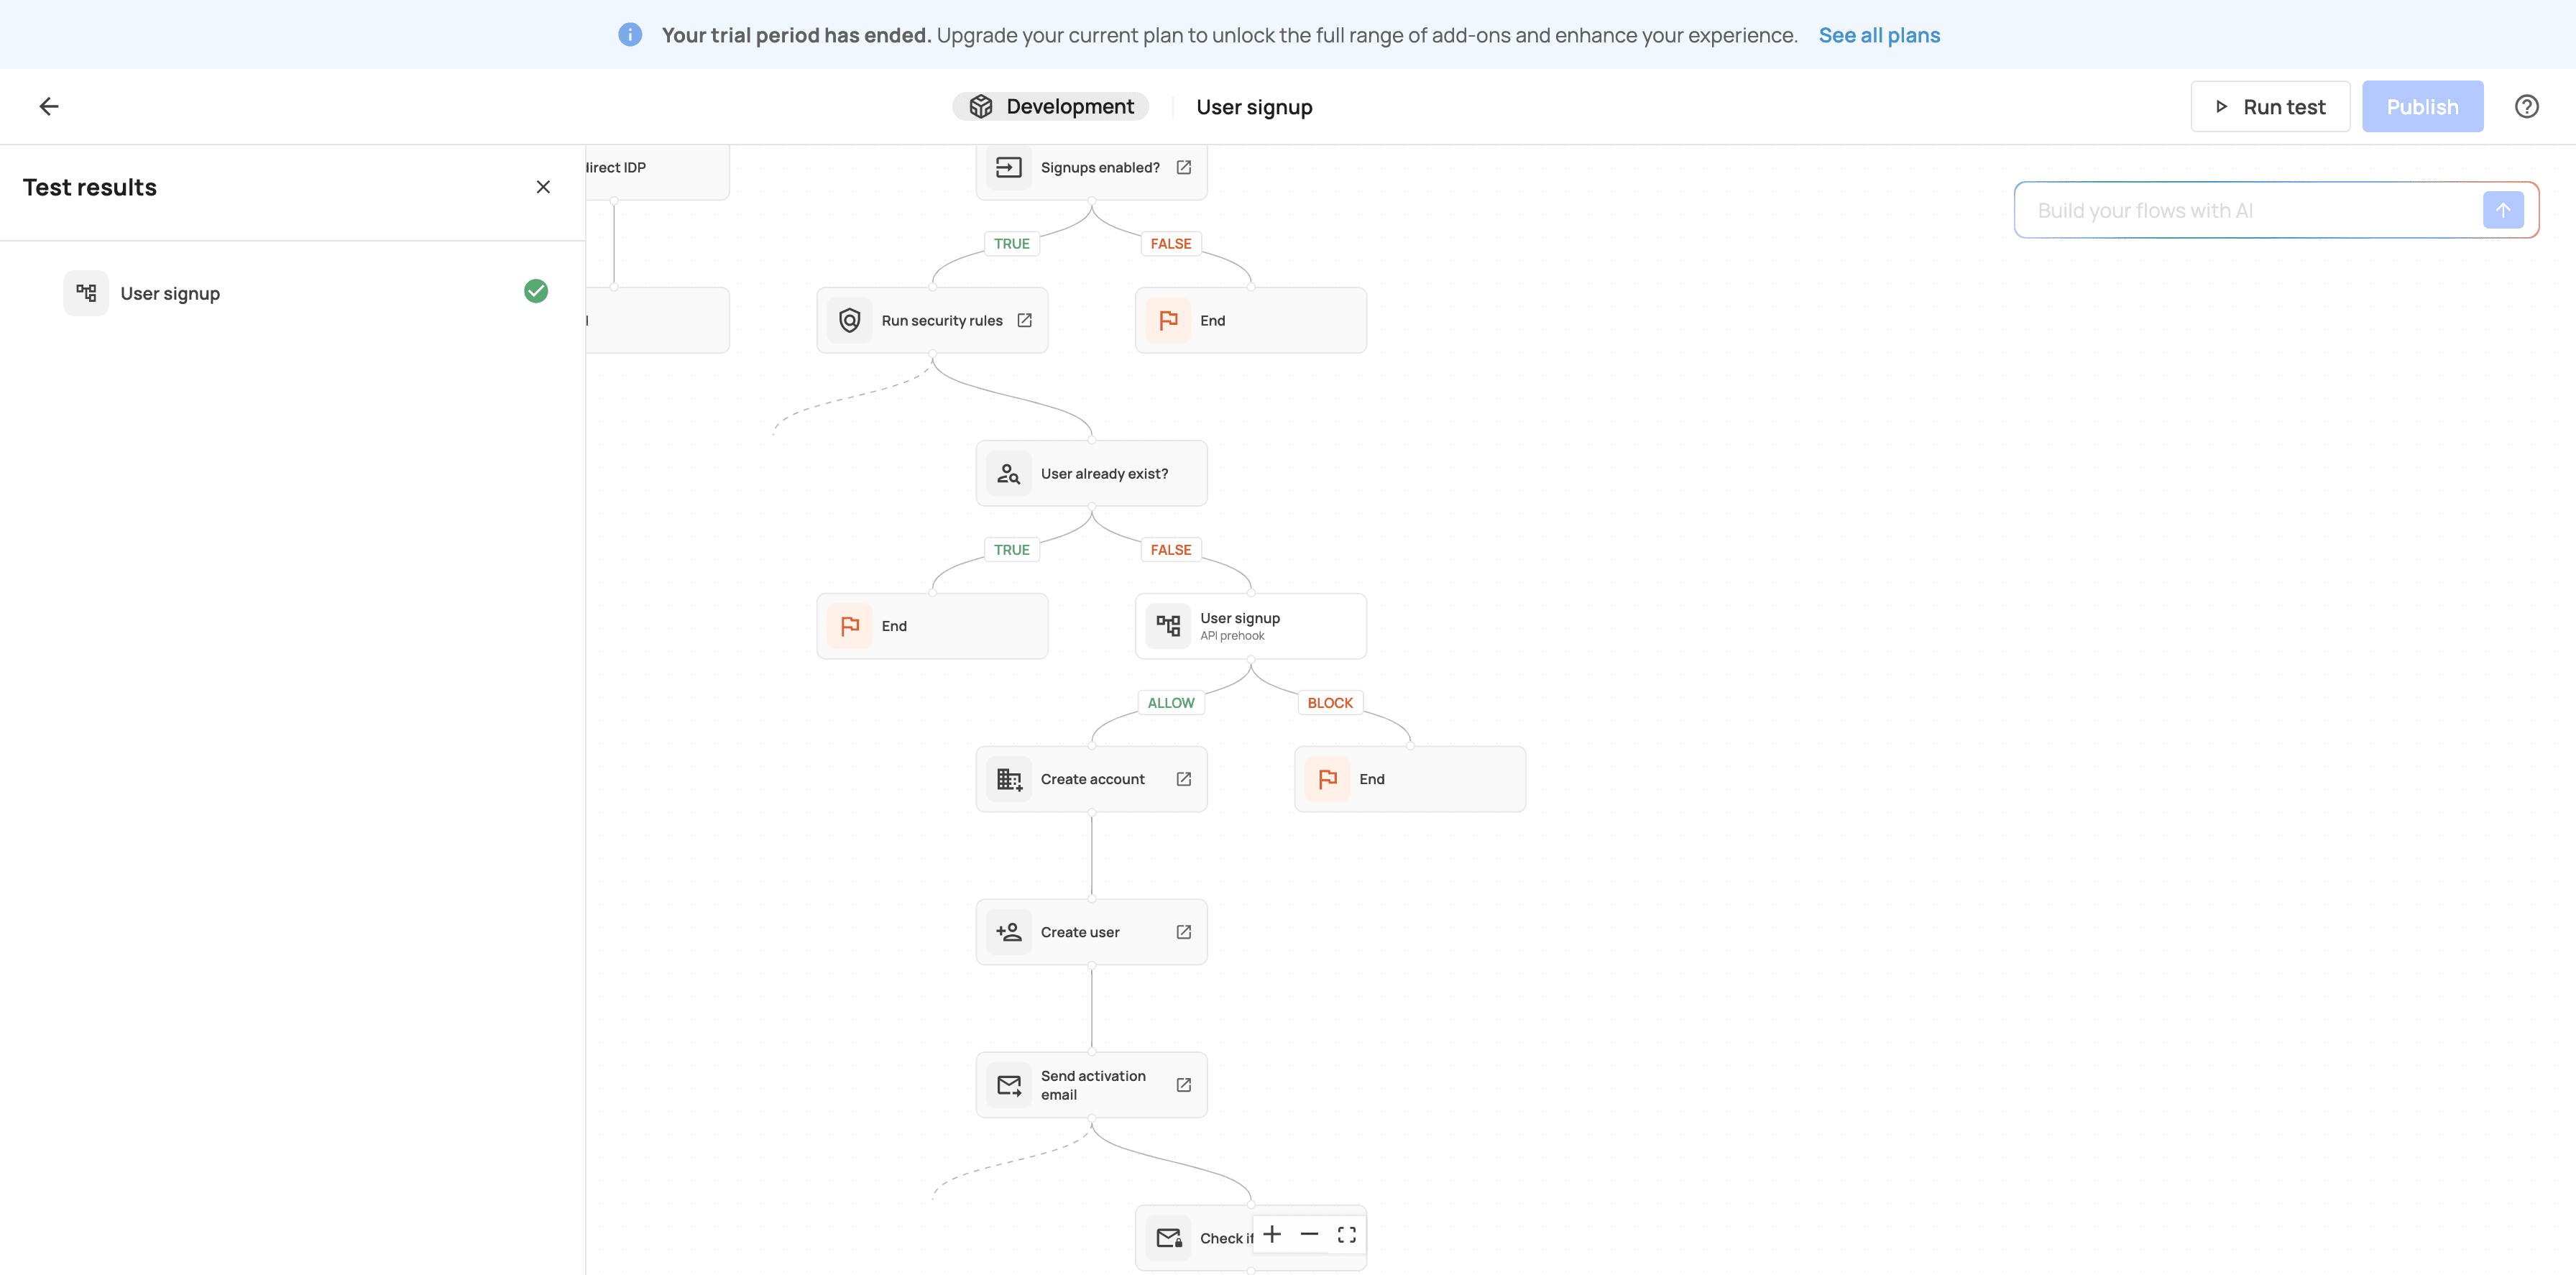Open the See all plans link
This screenshot has height=1275, width=2576.
pyautogui.click(x=1879, y=35)
